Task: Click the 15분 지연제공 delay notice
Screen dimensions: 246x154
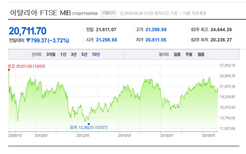Action: point(194,13)
